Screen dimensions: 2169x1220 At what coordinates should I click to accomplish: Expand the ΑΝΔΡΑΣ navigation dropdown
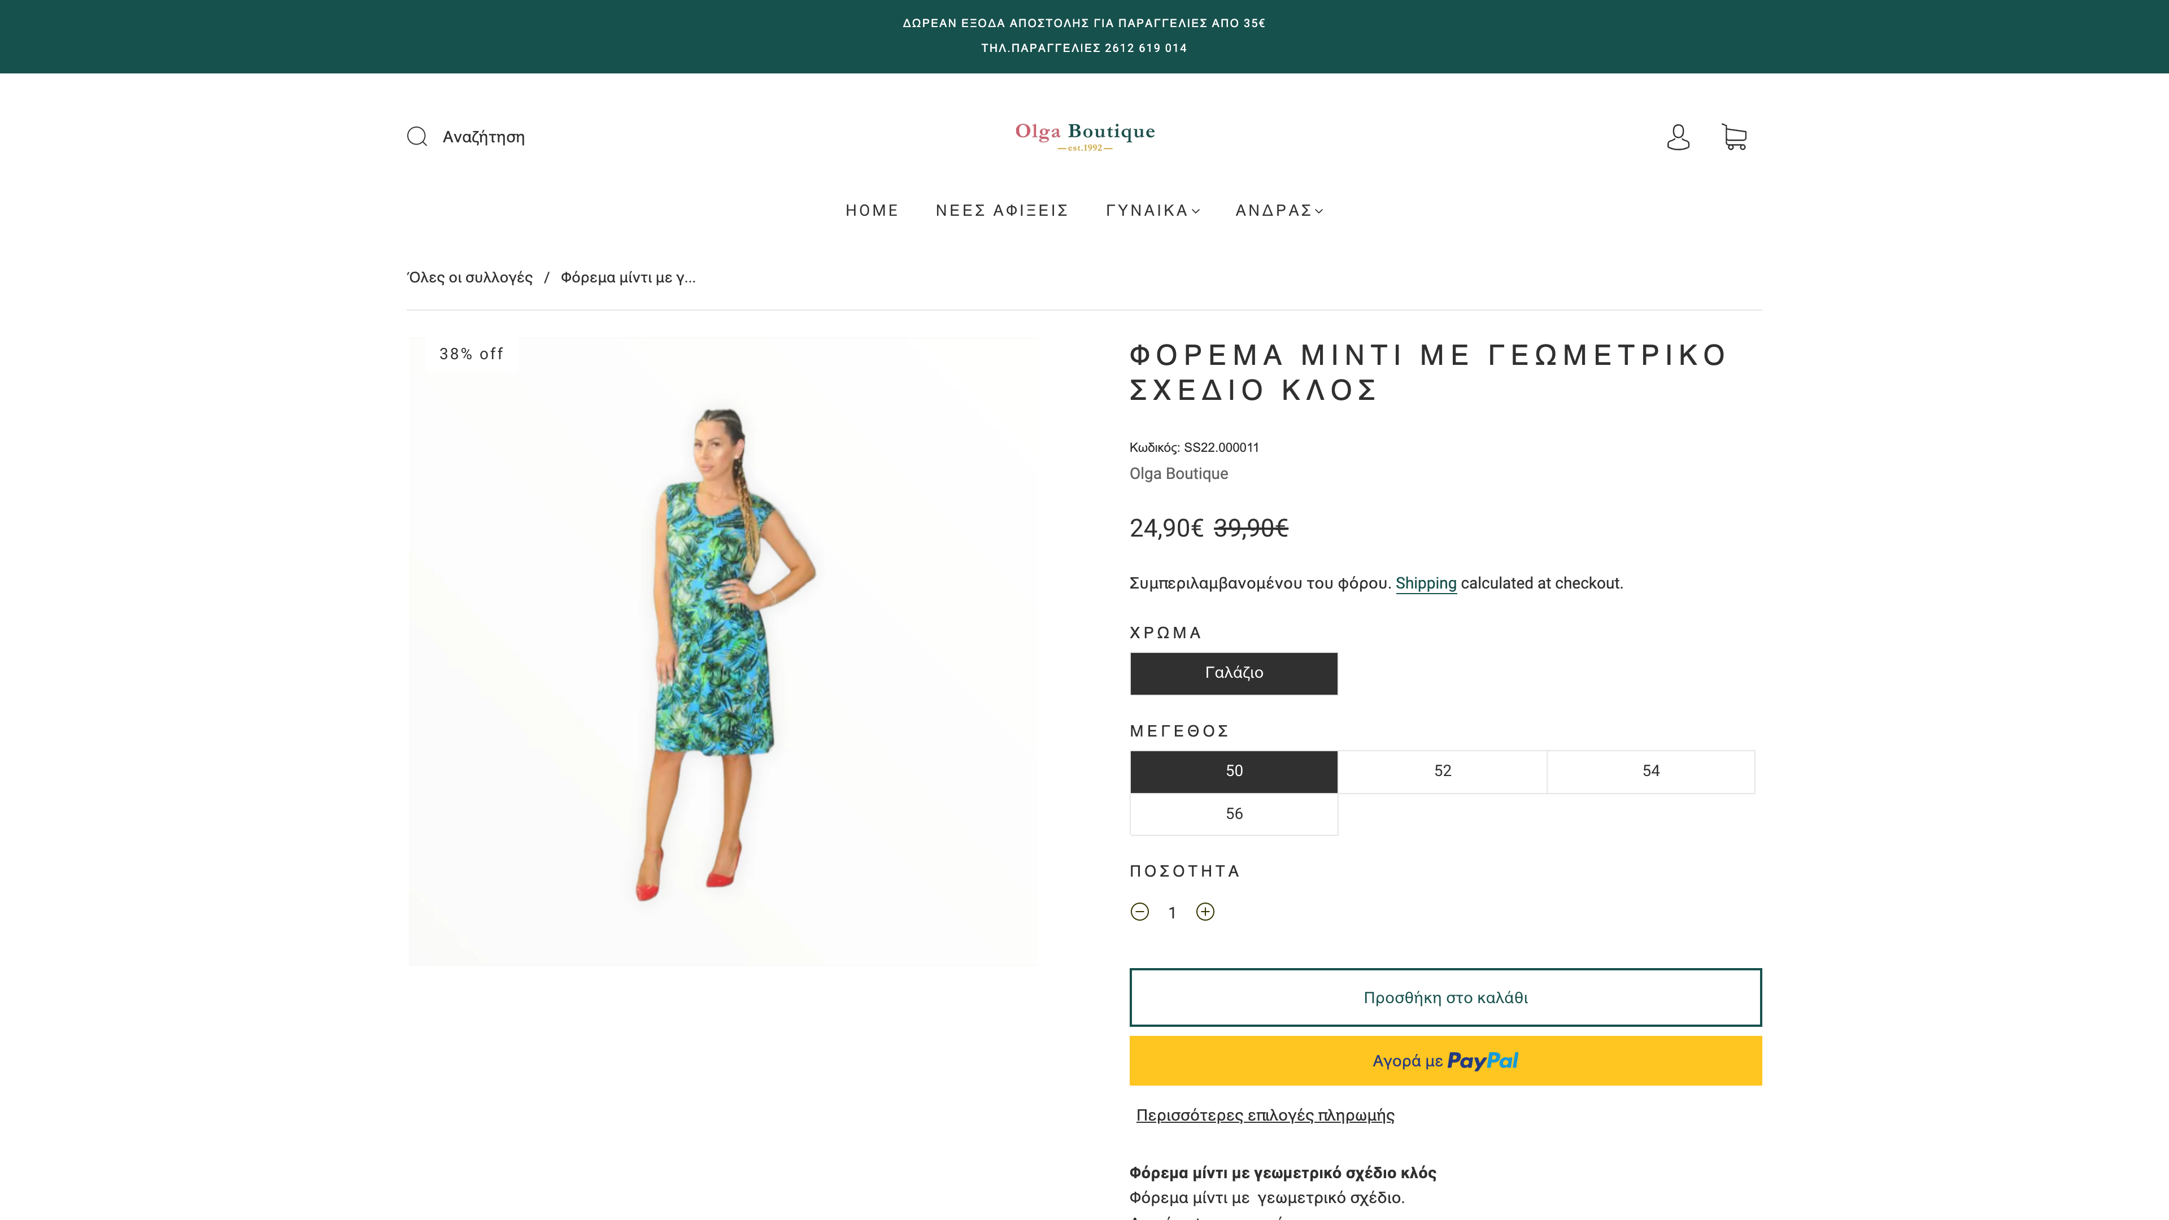[1277, 211]
